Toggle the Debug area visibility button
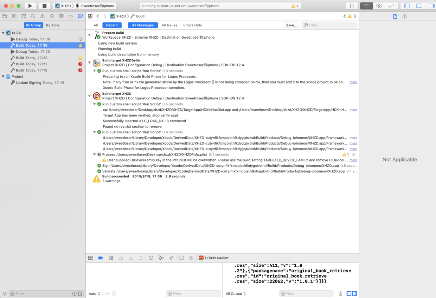The image size is (436, 298). [419, 6]
